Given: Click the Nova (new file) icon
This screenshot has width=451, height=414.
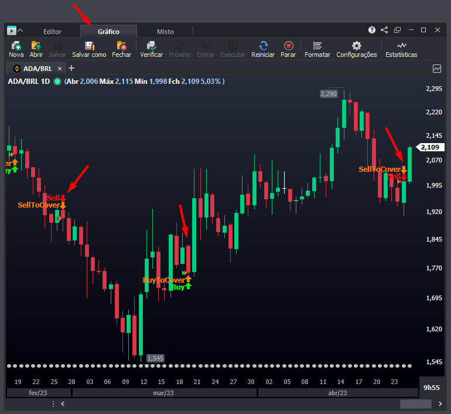Looking at the screenshot, I should point(16,46).
